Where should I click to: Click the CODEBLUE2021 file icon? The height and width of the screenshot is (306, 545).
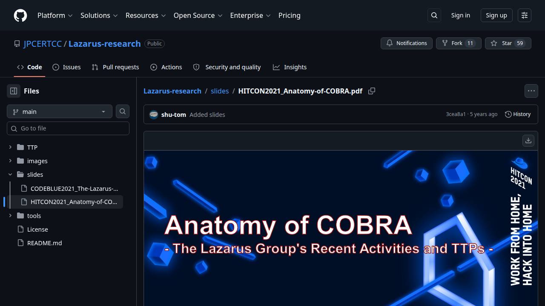24,188
